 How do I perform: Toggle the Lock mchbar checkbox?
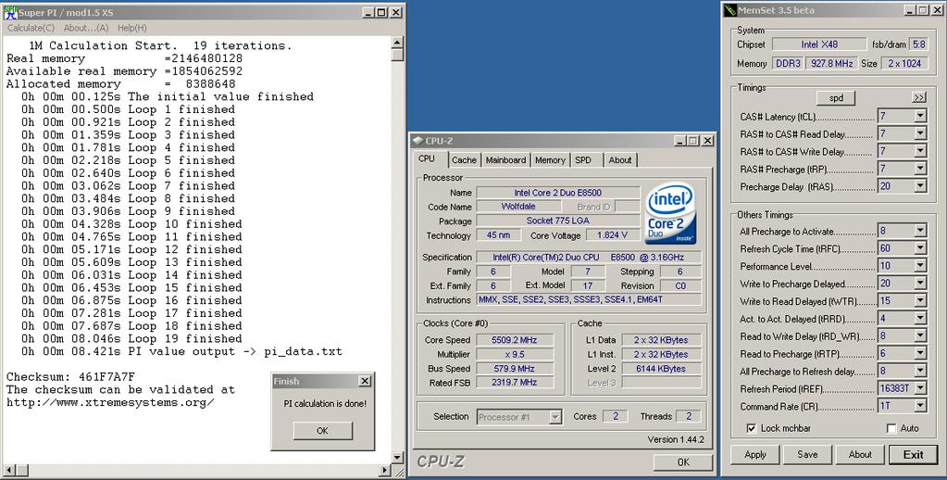click(752, 428)
